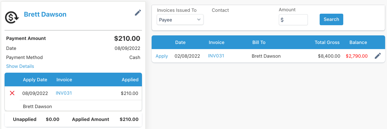The height and width of the screenshot is (129, 387).
Task: Open Brett Dawson contact name link
Action: (x=45, y=14)
